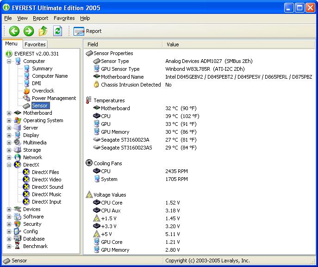Click the DirectX Music icon
This screenshot has width=318, height=267.
coord(26,194)
